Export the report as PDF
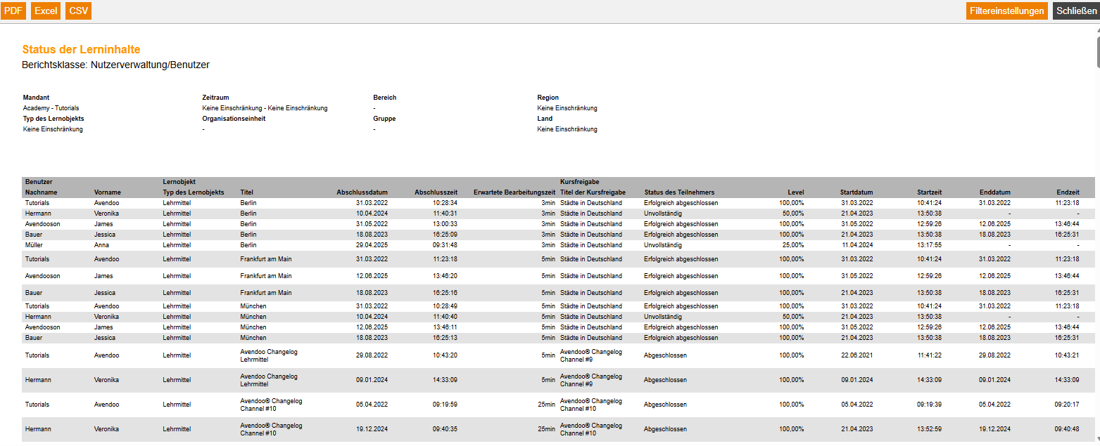 (x=13, y=11)
